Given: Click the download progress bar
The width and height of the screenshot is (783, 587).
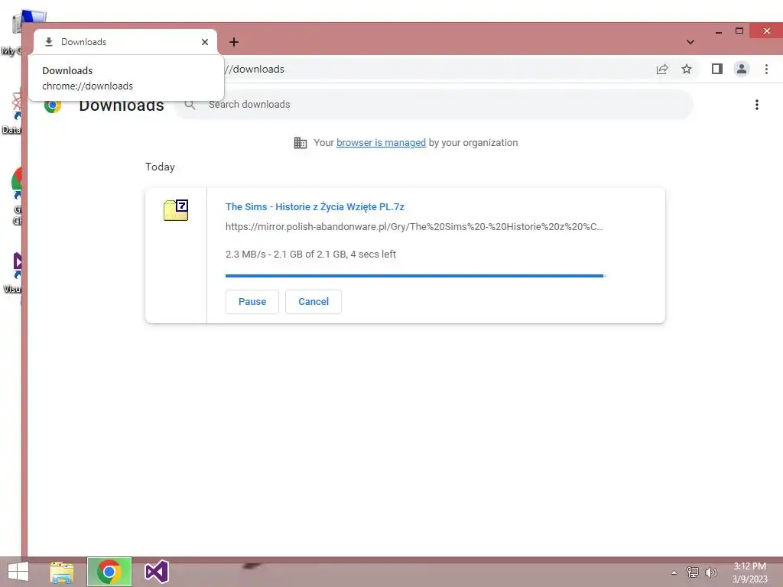Looking at the screenshot, I should click(x=415, y=275).
